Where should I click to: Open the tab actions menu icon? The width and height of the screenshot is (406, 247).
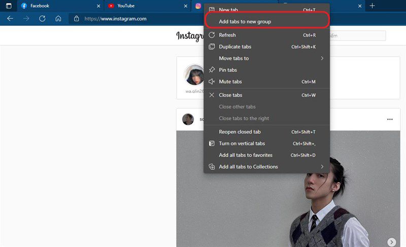(9, 6)
